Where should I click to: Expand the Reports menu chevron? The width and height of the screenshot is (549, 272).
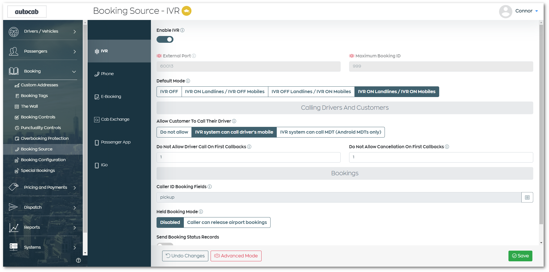75,228
